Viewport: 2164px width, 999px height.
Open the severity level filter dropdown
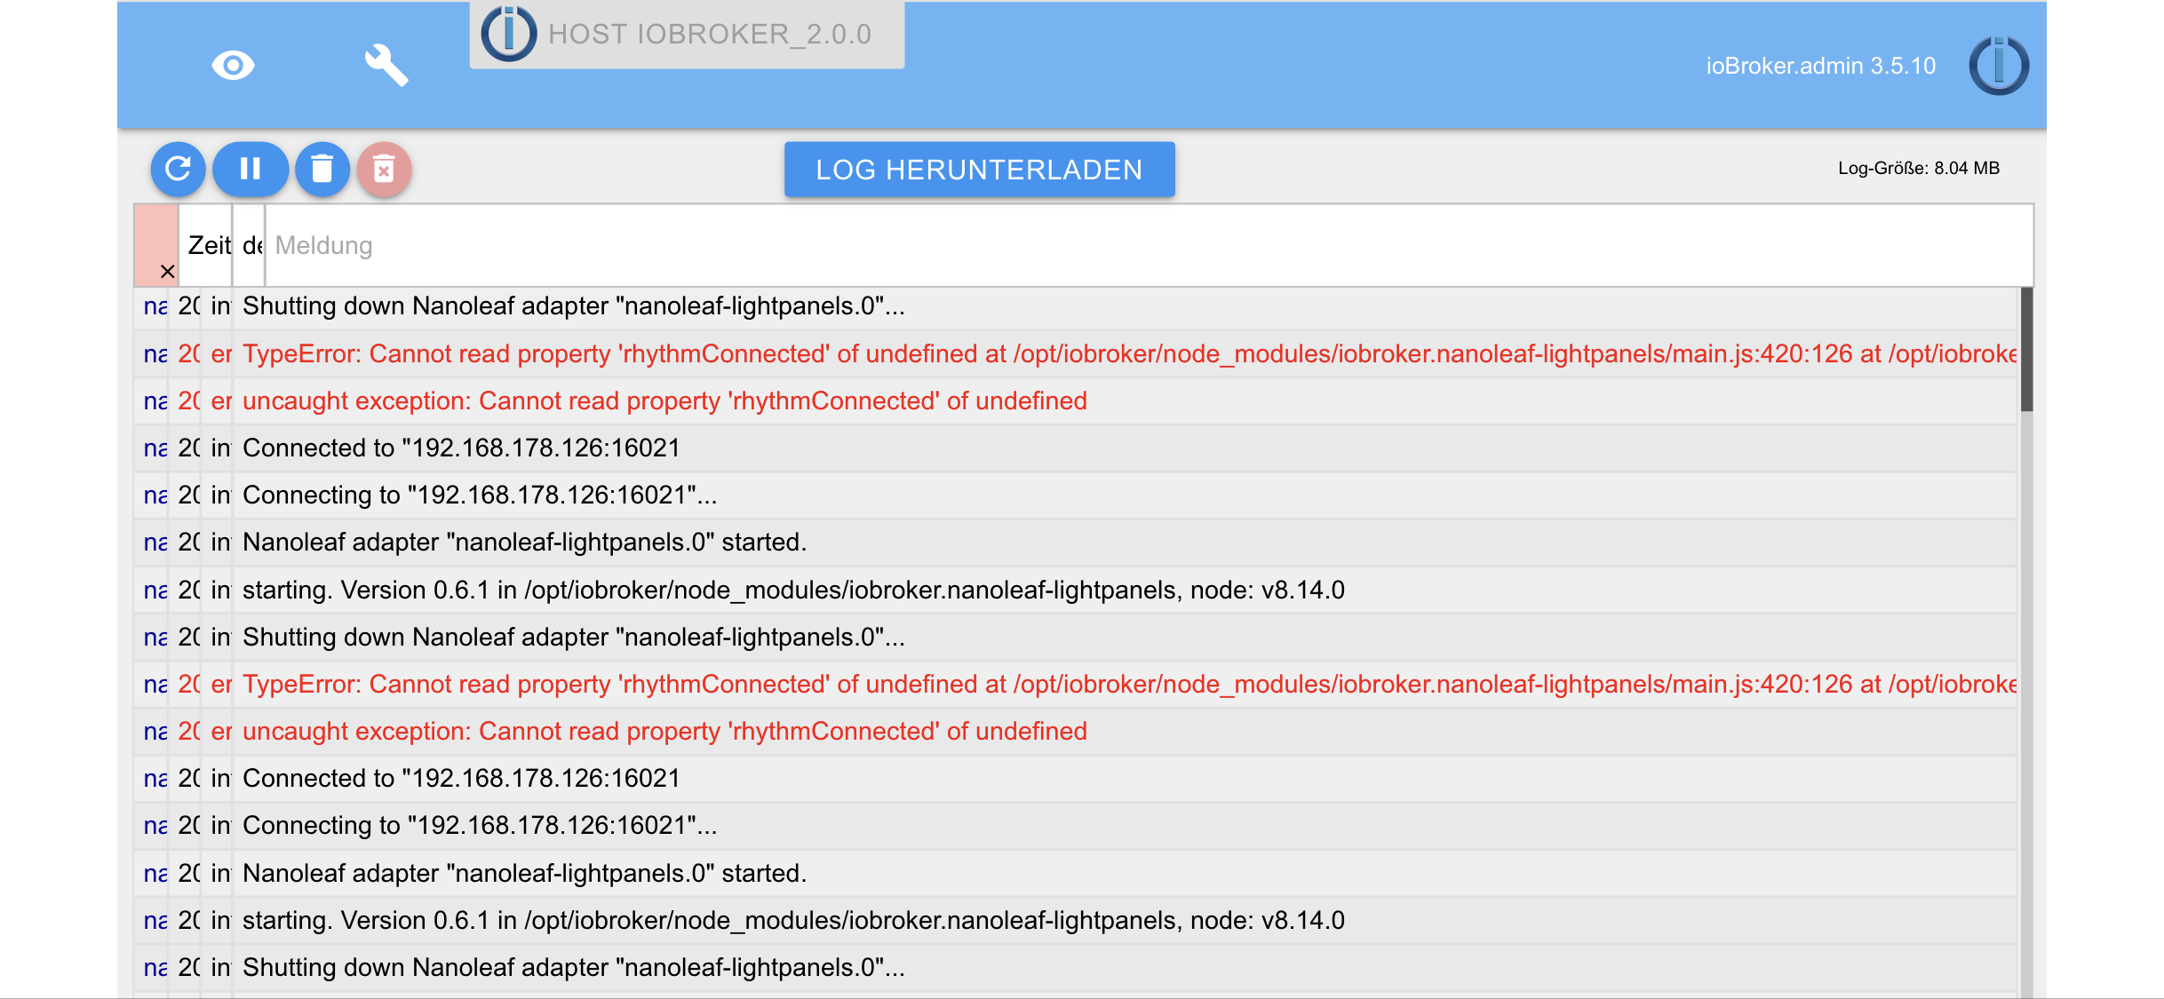250,245
